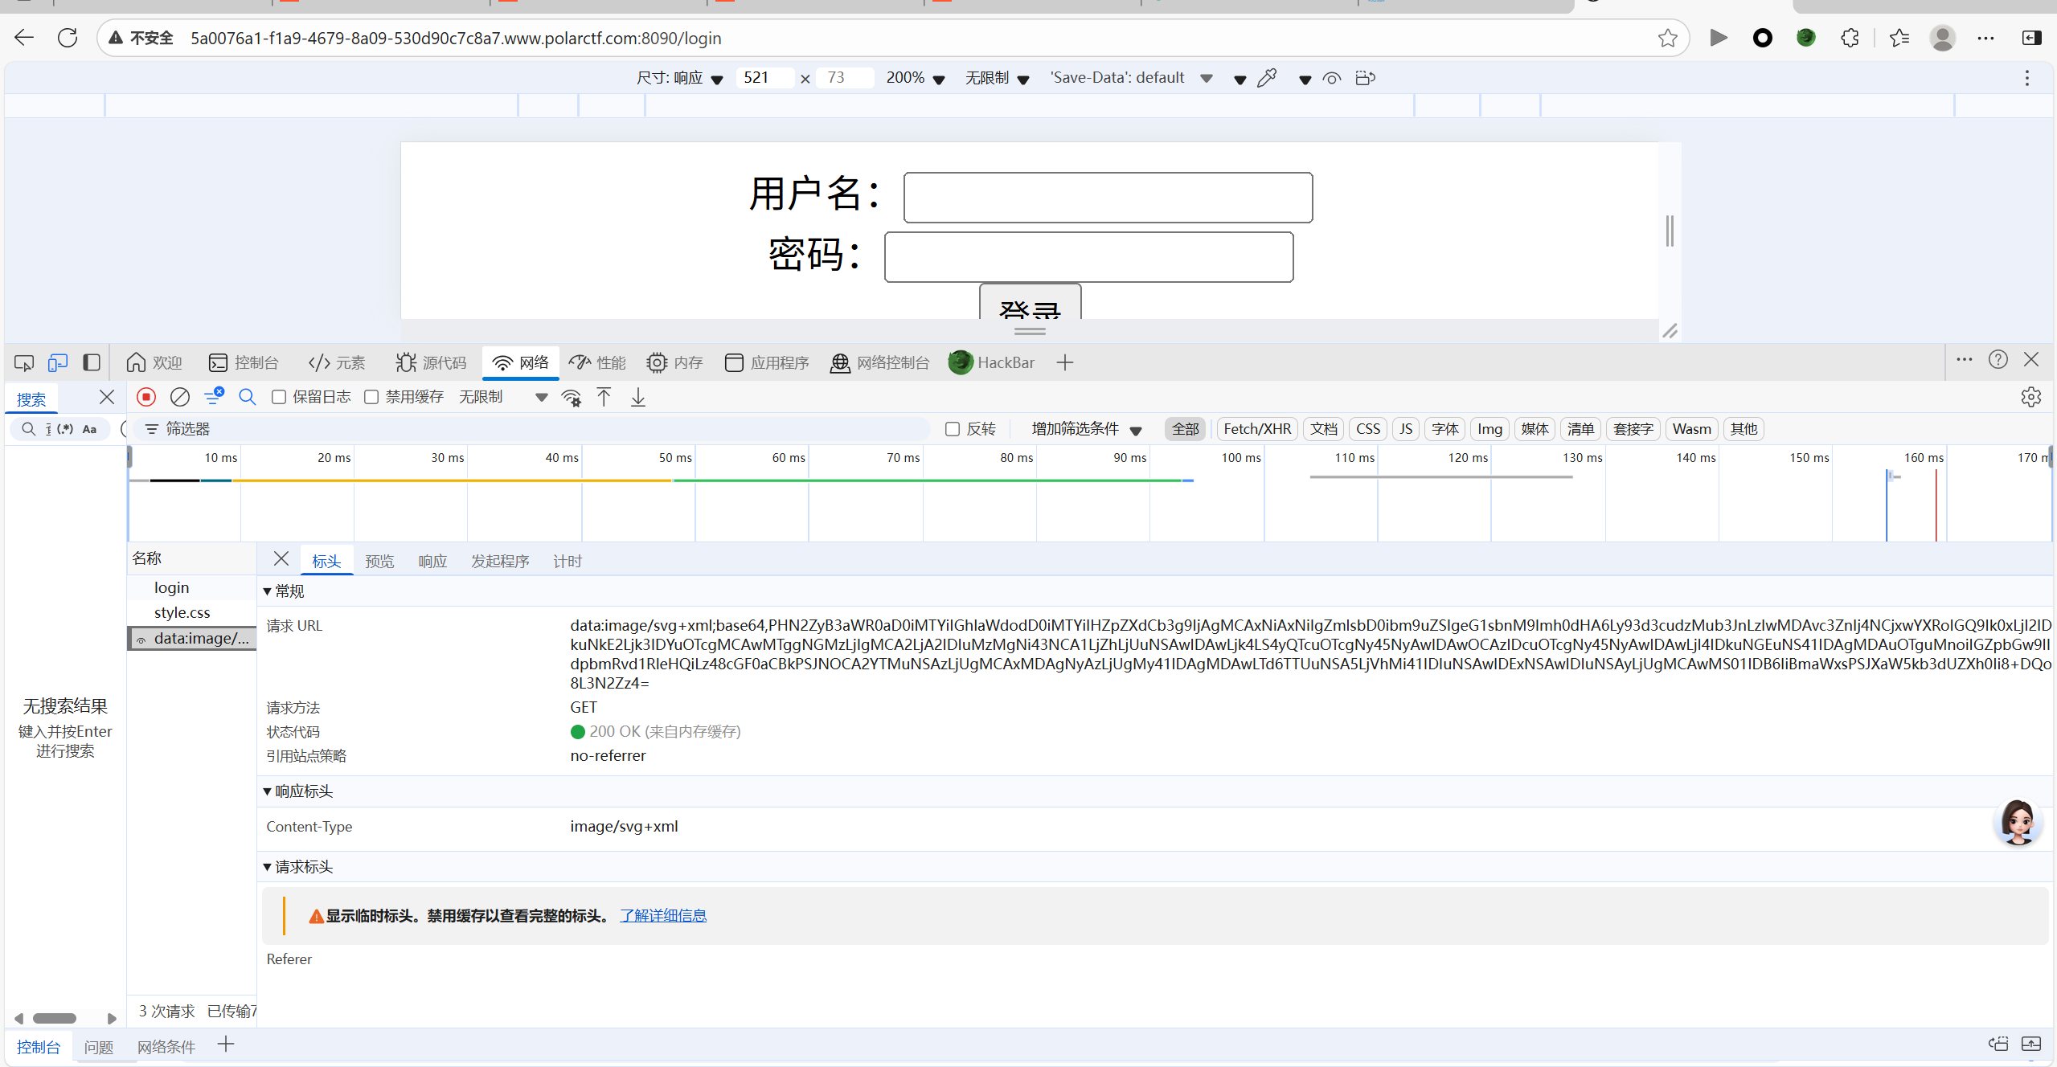Click the record network log icon
The width and height of the screenshot is (2057, 1067).
point(146,397)
